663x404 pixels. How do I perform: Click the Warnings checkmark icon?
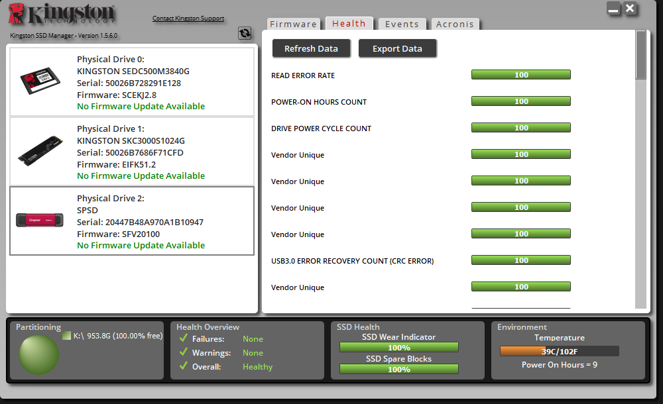183,352
